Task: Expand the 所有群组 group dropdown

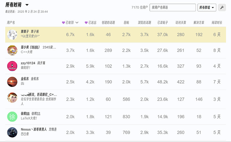Action: coord(207,7)
